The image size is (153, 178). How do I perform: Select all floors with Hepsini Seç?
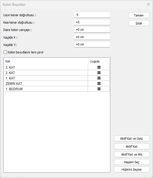click(132, 162)
